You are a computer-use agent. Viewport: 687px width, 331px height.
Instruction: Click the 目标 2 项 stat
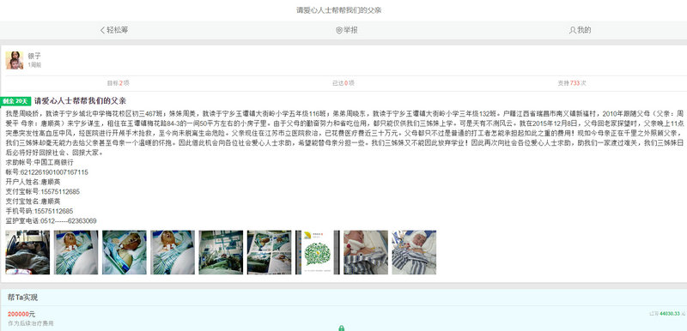[119, 82]
